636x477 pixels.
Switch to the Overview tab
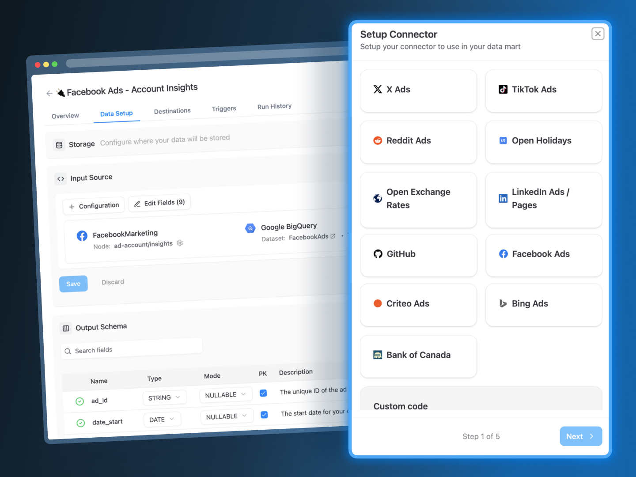65,116
